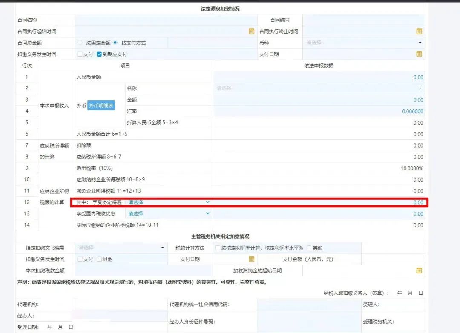The width and height of the screenshot is (460, 333).
Task: Check 其他 under 税款计算方法
Action: [309, 248]
